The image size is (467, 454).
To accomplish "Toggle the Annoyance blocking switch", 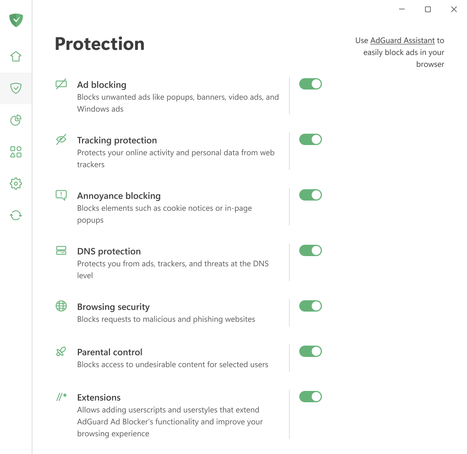I will [310, 195].
